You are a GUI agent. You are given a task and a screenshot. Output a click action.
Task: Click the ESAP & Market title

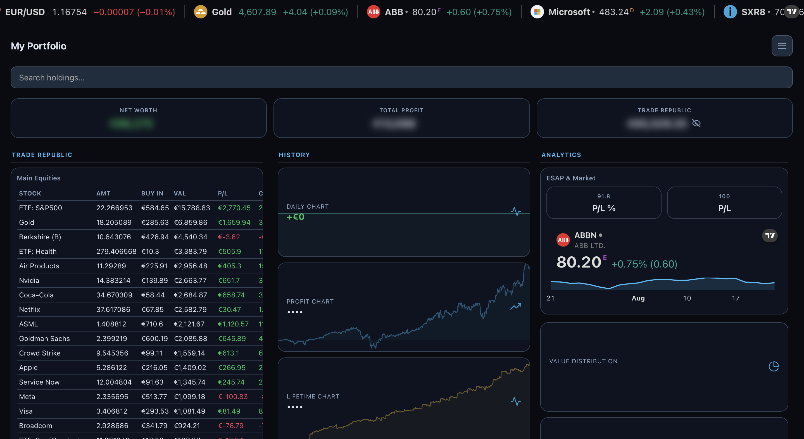click(x=571, y=178)
